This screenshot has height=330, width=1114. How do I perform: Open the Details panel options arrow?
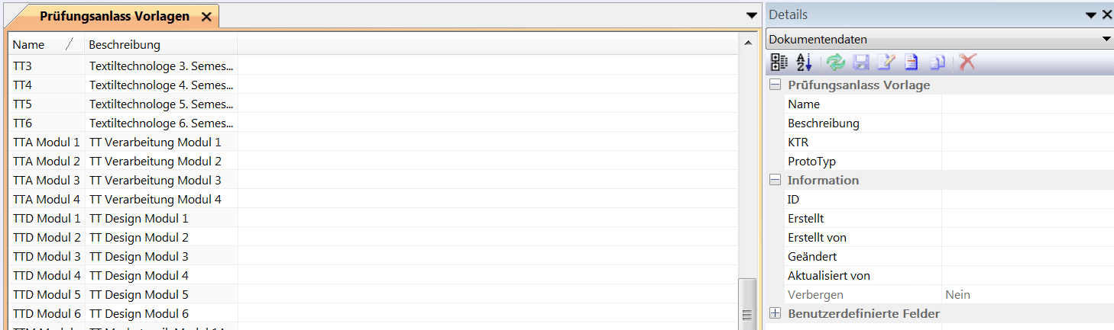[x=1091, y=15]
